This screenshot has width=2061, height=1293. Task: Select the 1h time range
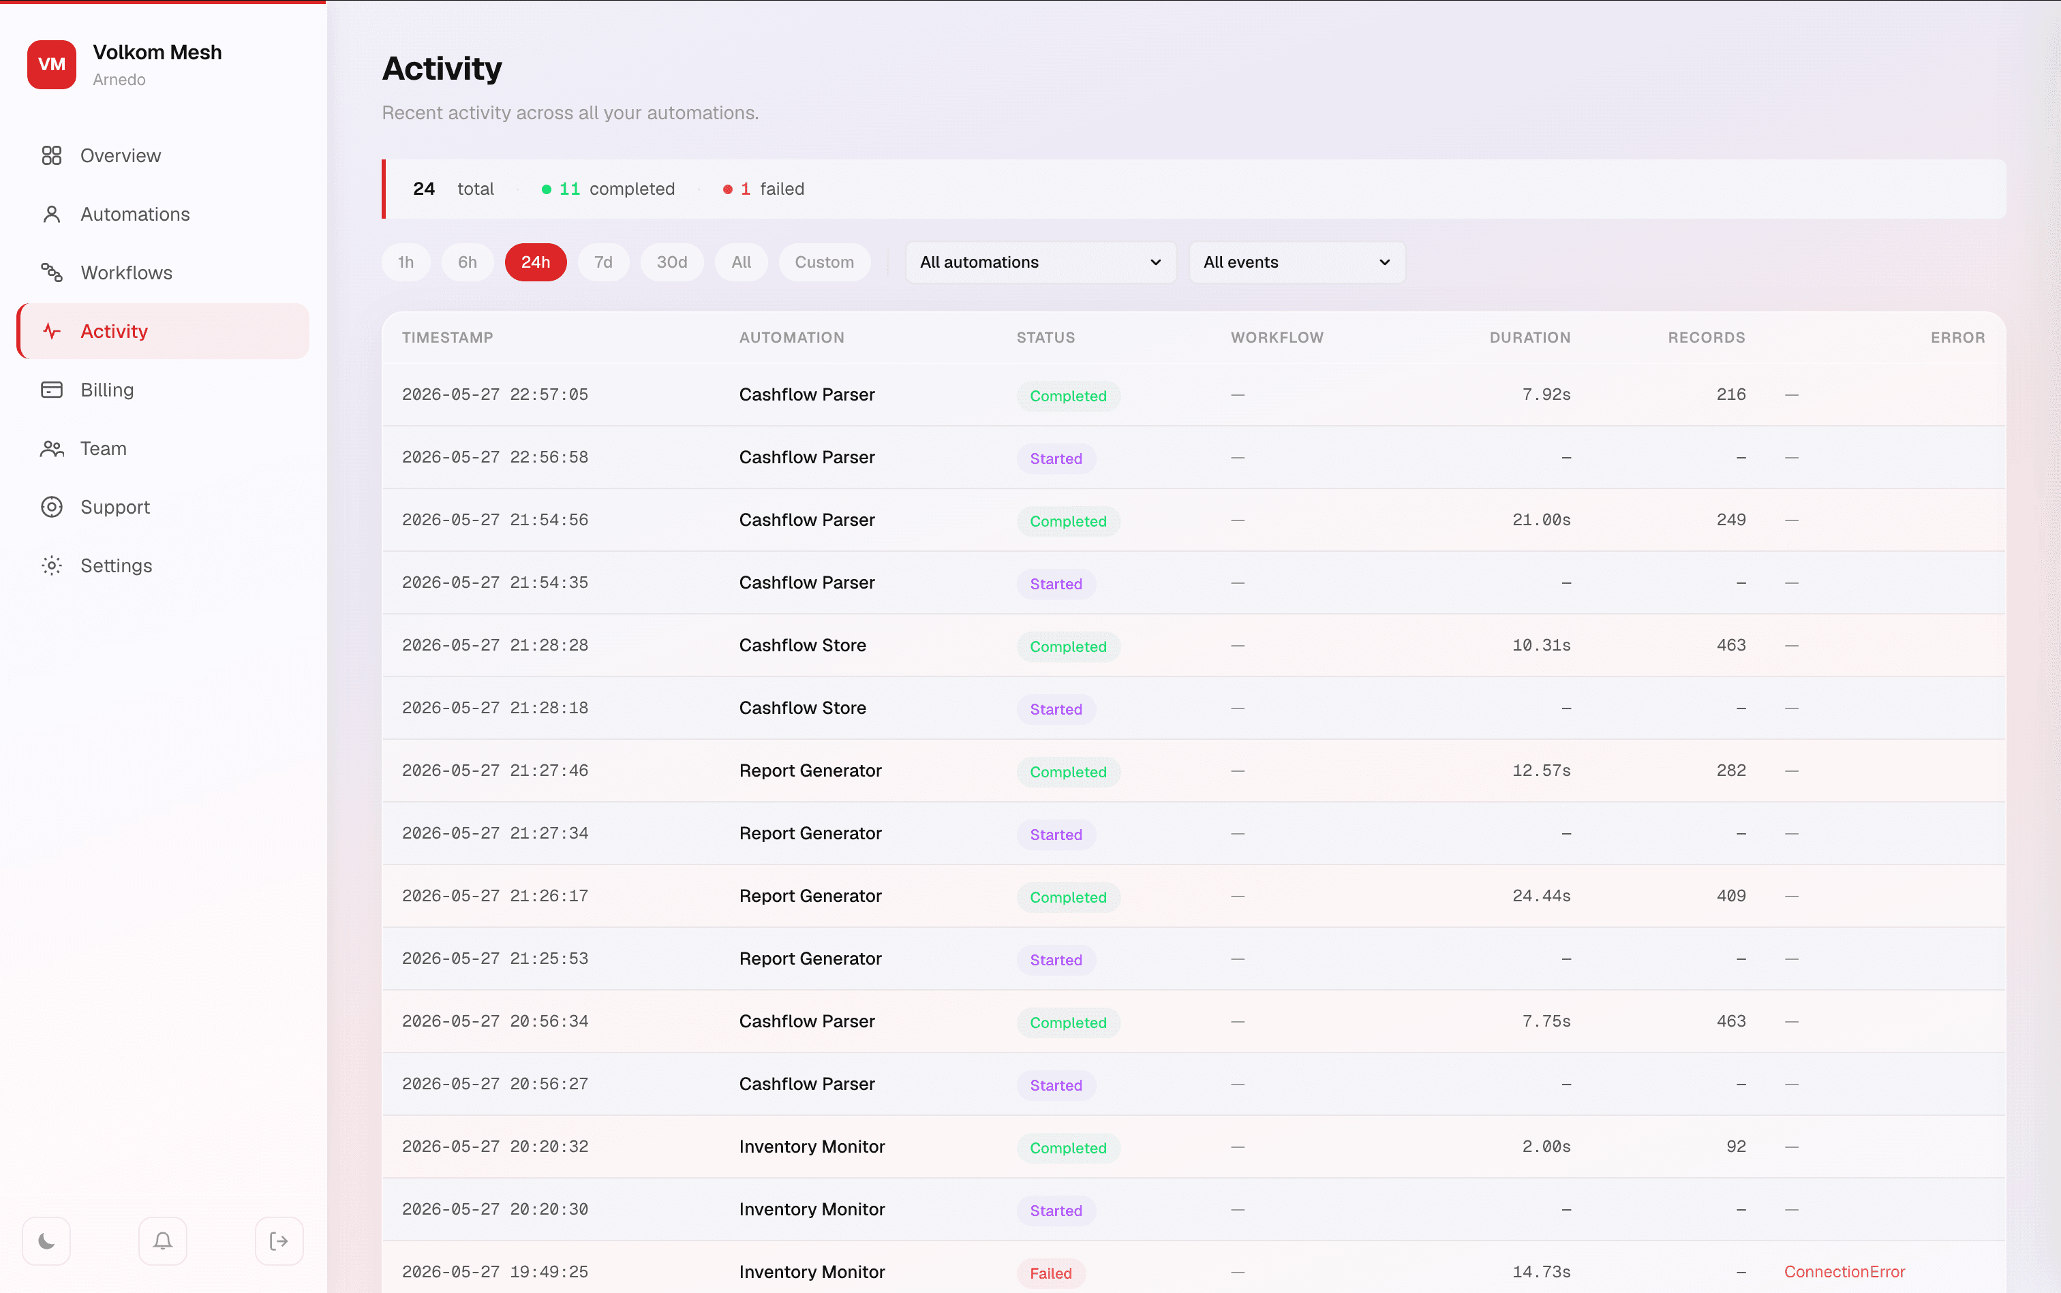[406, 262]
